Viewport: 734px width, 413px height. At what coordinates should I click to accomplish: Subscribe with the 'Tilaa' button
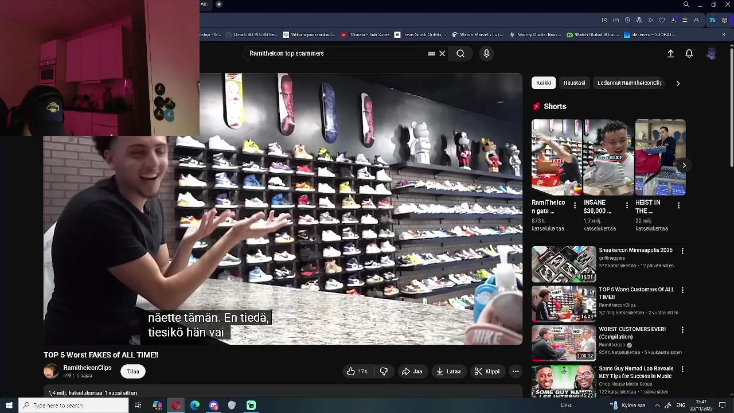click(x=132, y=372)
